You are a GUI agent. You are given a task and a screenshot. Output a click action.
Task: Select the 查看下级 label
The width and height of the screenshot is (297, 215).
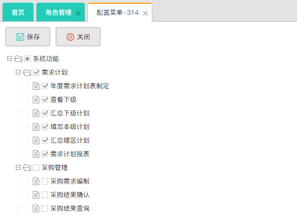click(x=63, y=100)
